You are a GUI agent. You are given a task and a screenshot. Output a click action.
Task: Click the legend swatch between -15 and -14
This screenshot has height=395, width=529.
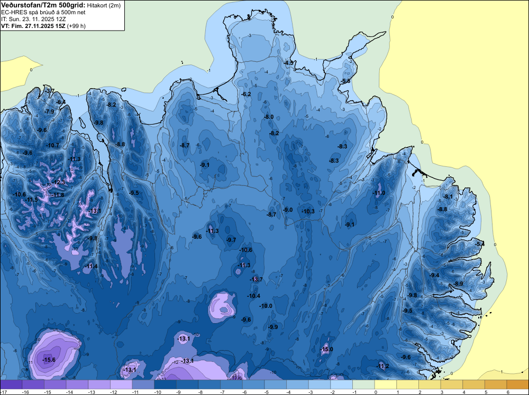tap(55, 384)
